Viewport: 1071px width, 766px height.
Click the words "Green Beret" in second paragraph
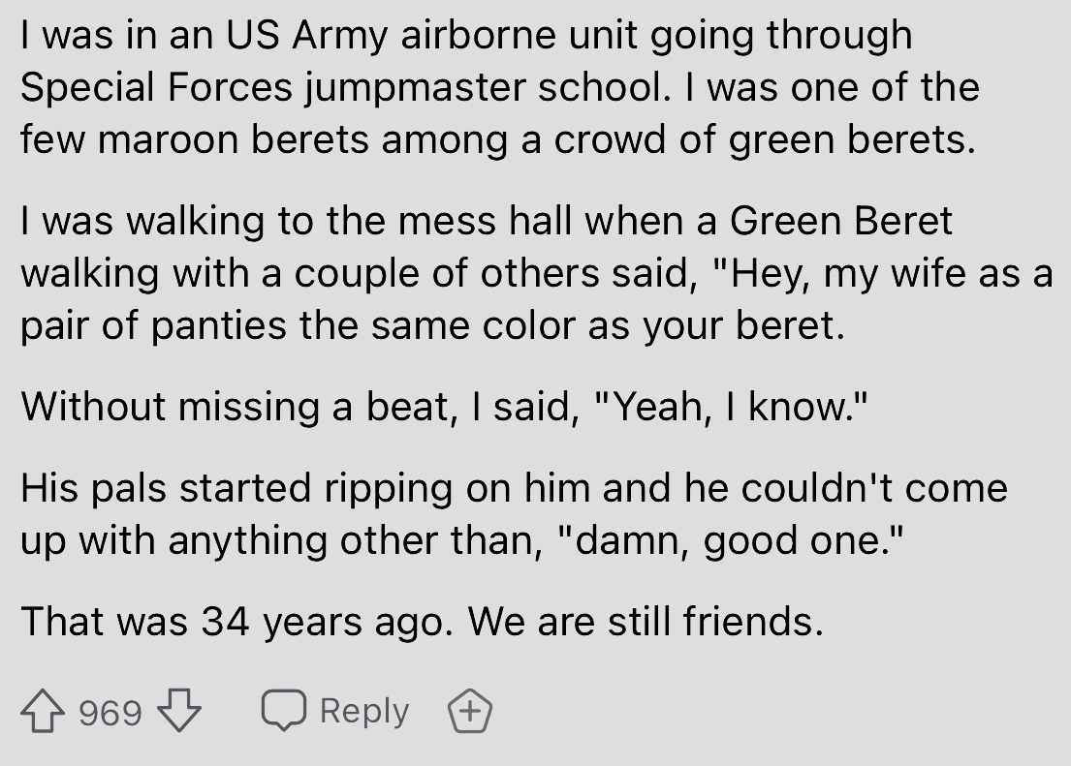pyautogui.click(x=840, y=221)
